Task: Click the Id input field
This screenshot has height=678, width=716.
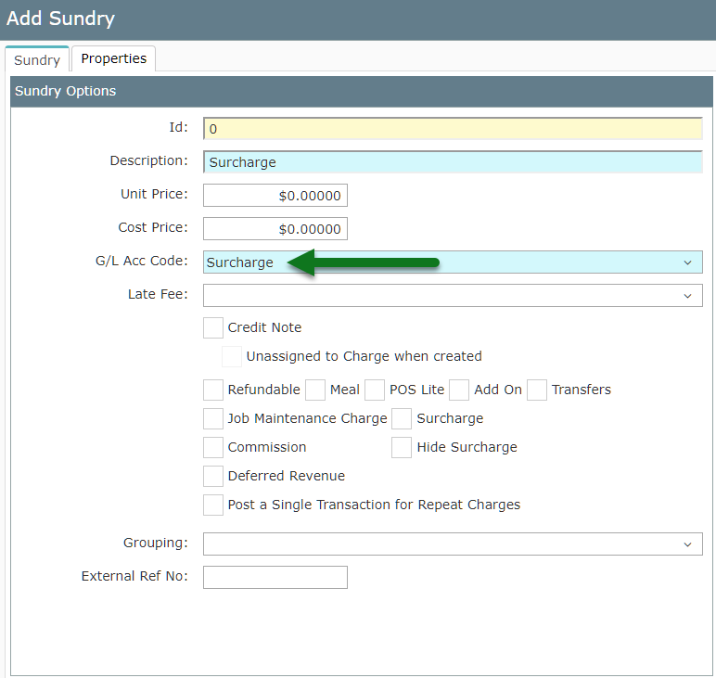Action: (453, 129)
